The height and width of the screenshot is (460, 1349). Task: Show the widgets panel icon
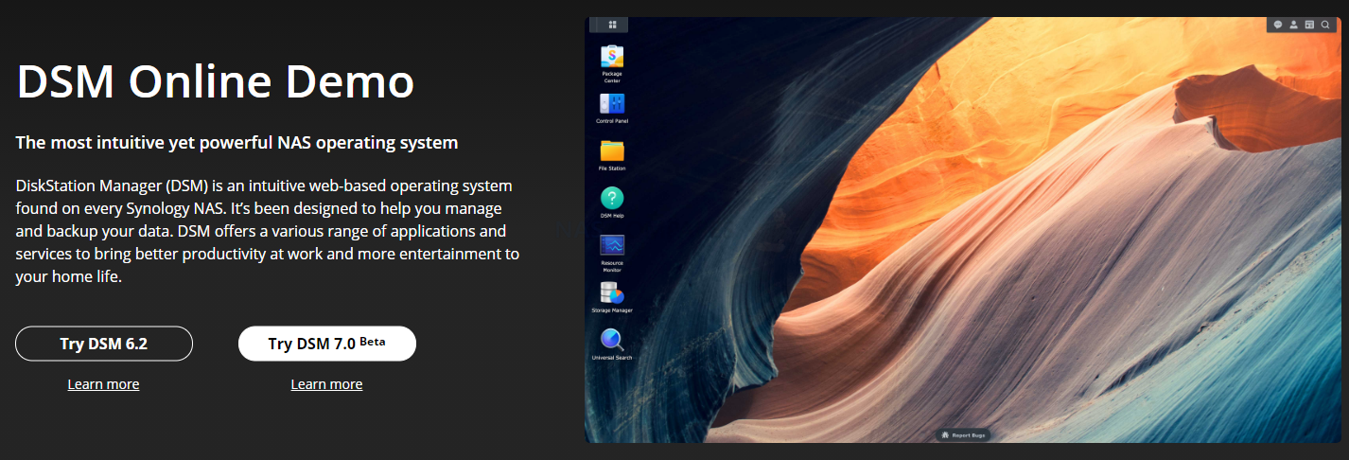click(1309, 25)
